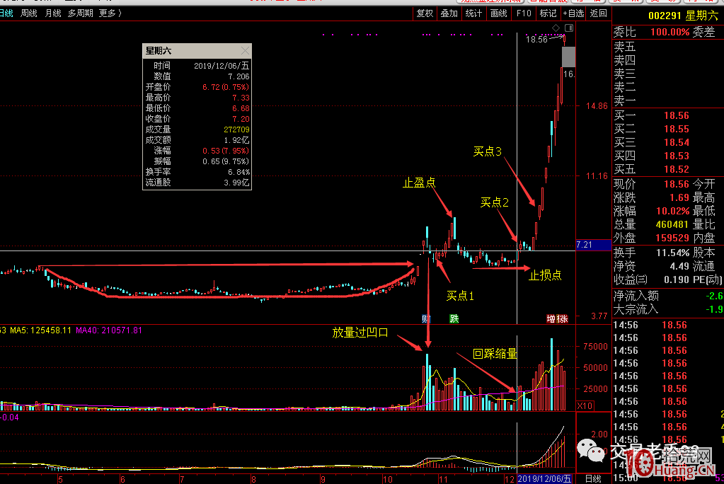Viewport: 724px width, 484px height.
Task: Click the 成交额 1.92亿 row in popup
Action: point(197,140)
